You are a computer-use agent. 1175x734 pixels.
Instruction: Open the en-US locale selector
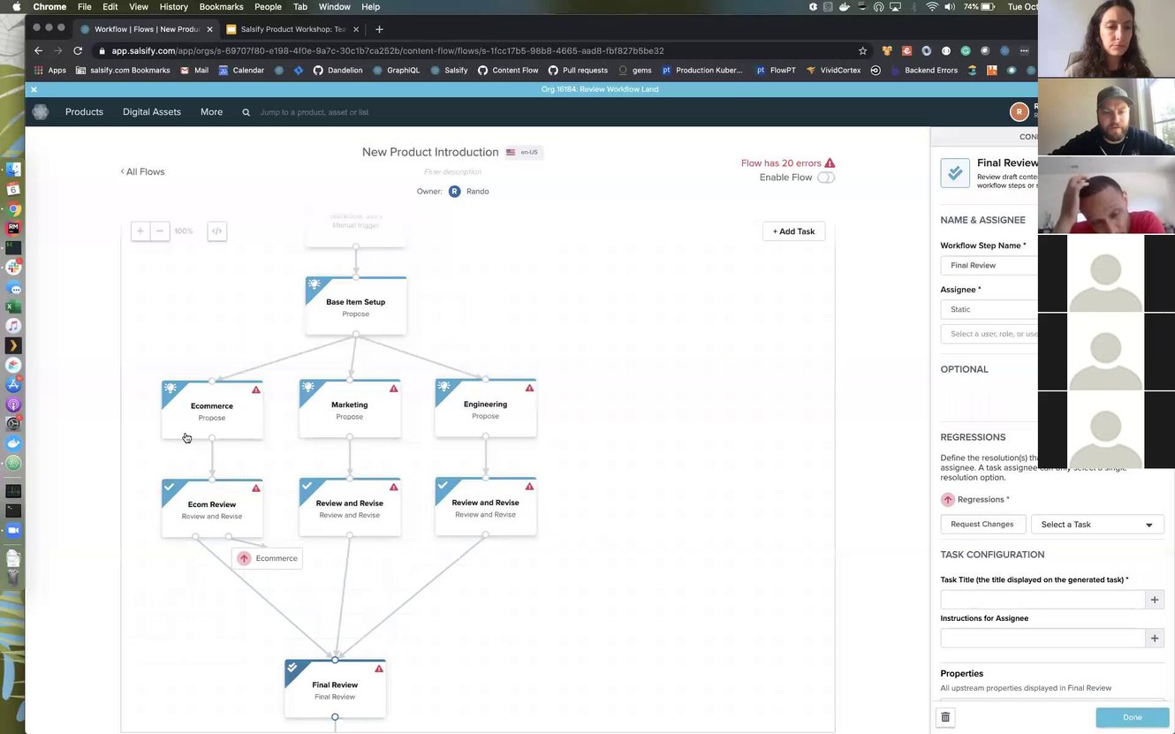point(523,152)
